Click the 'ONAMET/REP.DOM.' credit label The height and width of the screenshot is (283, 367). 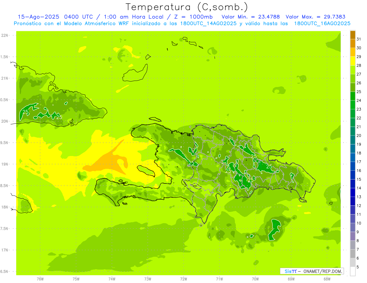323,271
